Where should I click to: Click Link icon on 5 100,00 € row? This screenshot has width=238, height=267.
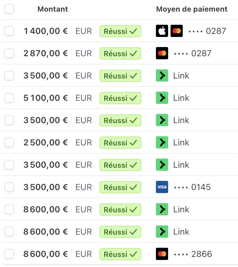pos(162,98)
